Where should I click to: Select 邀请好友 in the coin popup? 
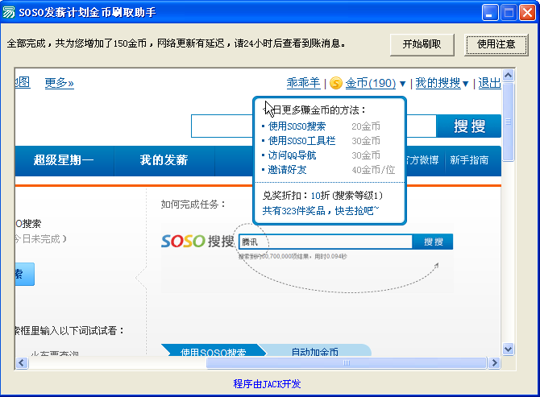pyautogui.click(x=287, y=170)
